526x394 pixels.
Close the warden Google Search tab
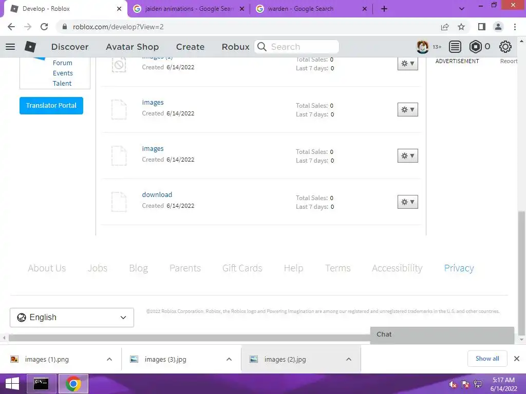click(364, 9)
